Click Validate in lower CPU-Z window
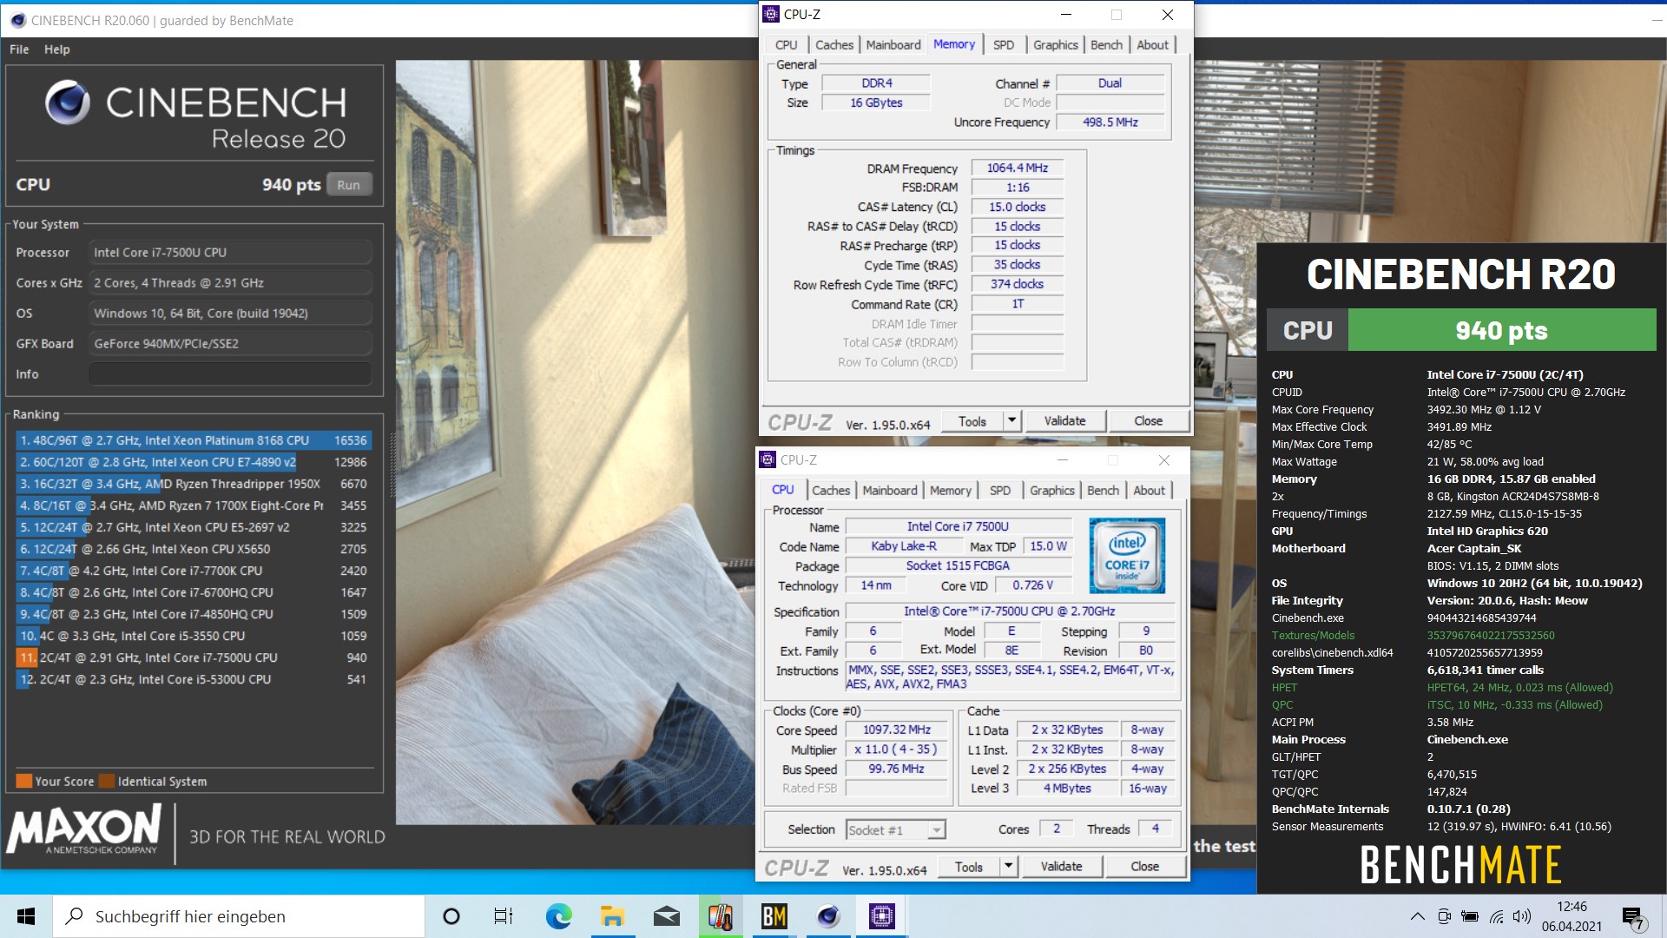This screenshot has width=1667, height=938. (x=1062, y=867)
